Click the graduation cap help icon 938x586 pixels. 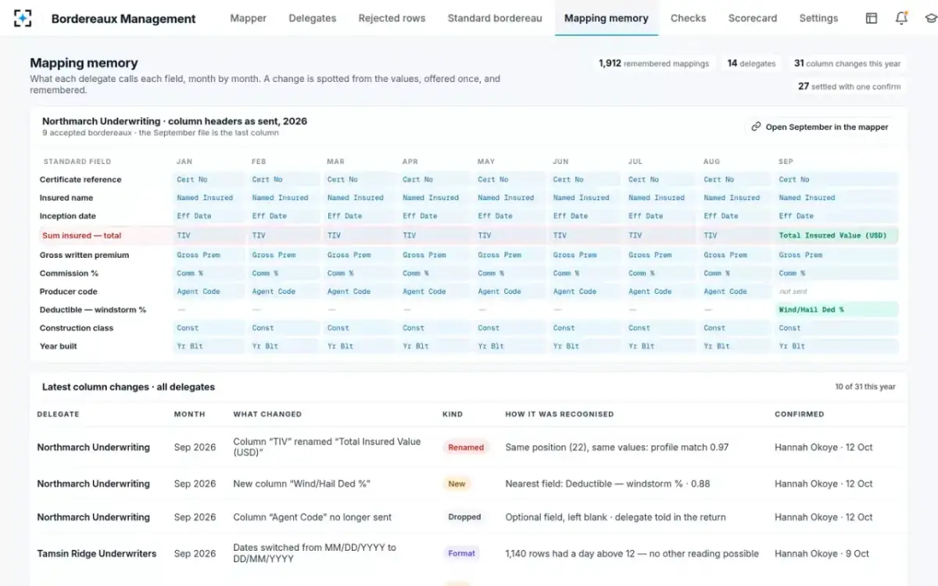(930, 18)
